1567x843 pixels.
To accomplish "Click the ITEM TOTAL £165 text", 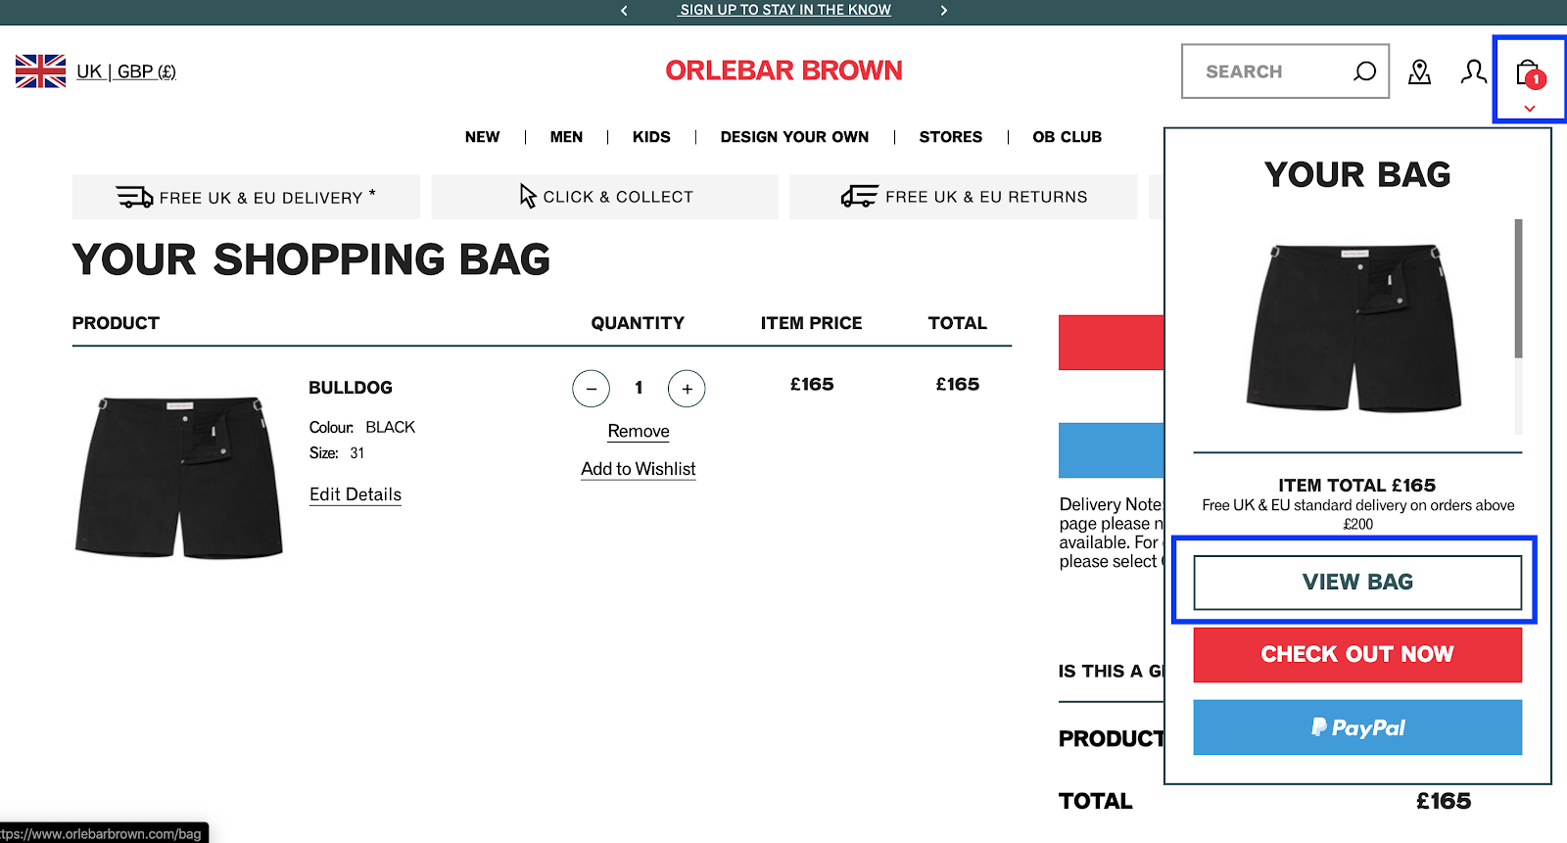I will pos(1357,486).
